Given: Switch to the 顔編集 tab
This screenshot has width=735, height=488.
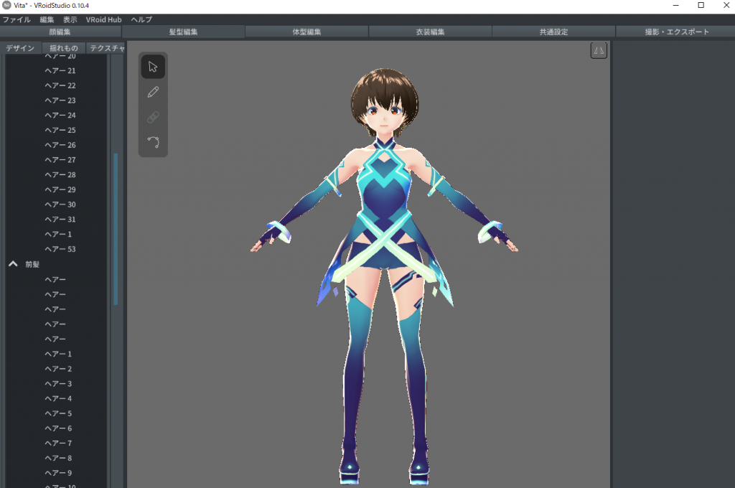Looking at the screenshot, I should pos(61,32).
